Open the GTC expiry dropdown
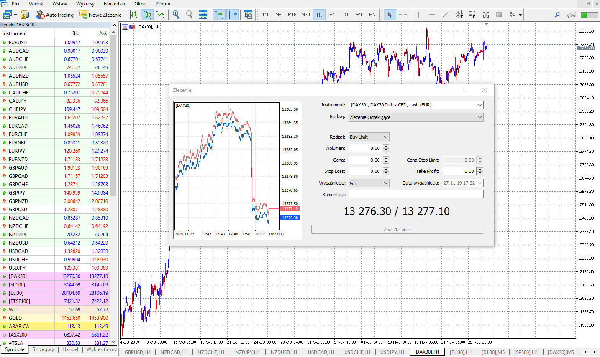 point(369,183)
